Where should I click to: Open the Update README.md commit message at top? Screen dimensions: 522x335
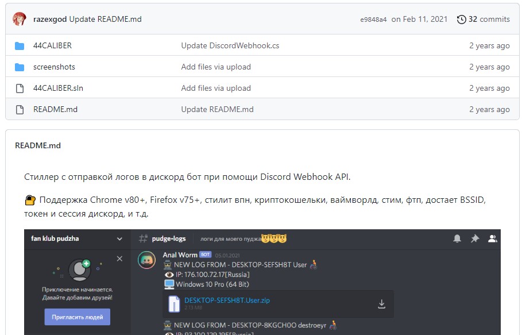click(105, 20)
